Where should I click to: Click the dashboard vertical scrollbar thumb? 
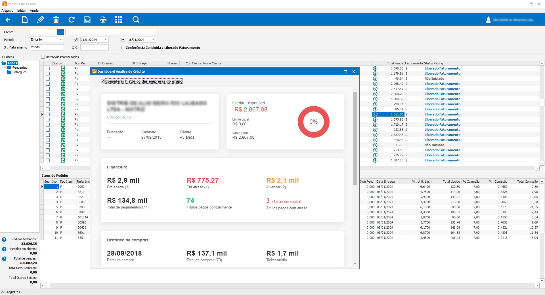(355, 138)
